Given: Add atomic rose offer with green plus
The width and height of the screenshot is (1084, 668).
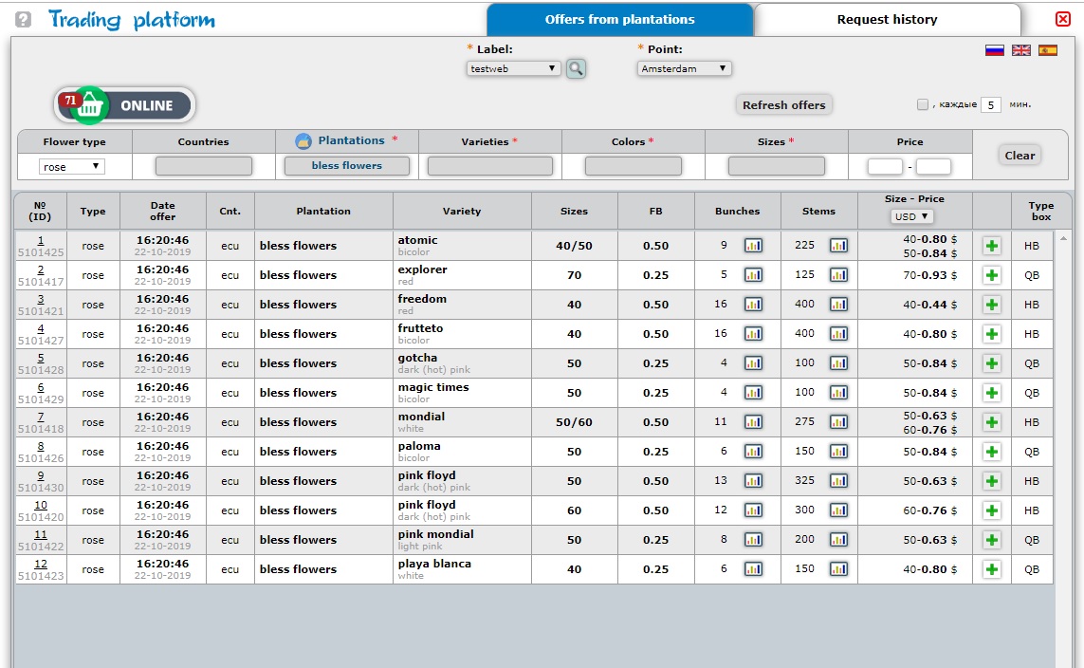Looking at the screenshot, I should coord(992,246).
